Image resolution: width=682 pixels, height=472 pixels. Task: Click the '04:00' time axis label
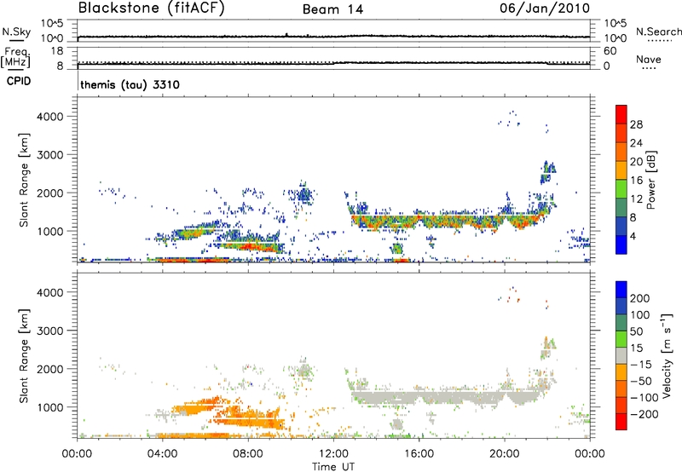pyautogui.click(x=163, y=454)
